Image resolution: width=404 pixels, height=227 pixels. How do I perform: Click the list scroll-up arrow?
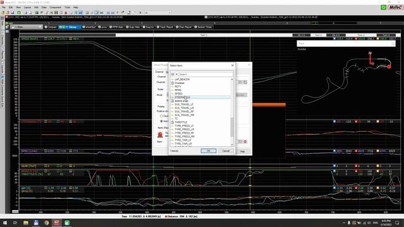[232, 79]
